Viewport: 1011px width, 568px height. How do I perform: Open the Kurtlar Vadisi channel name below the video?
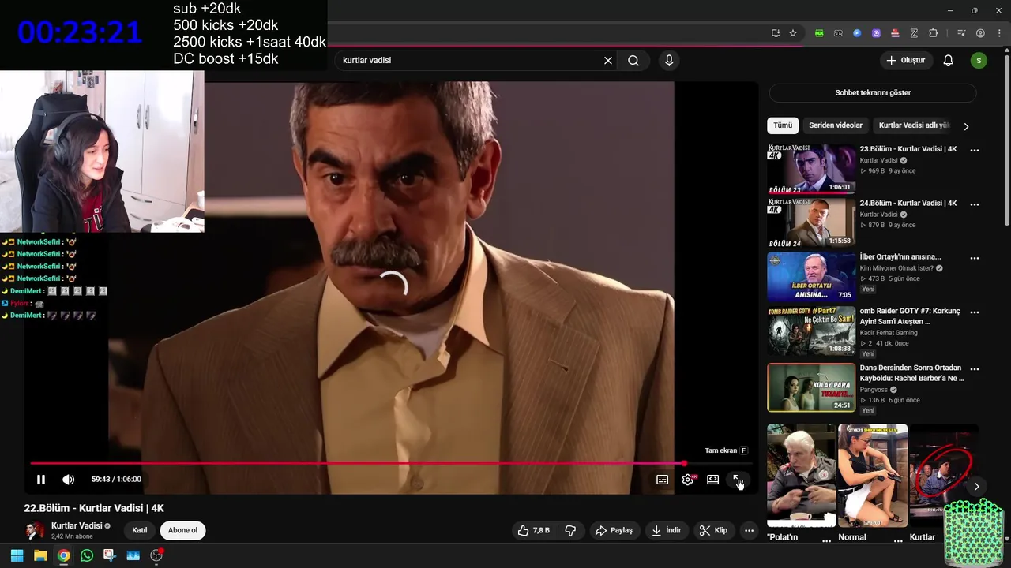click(x=77, y=525)
